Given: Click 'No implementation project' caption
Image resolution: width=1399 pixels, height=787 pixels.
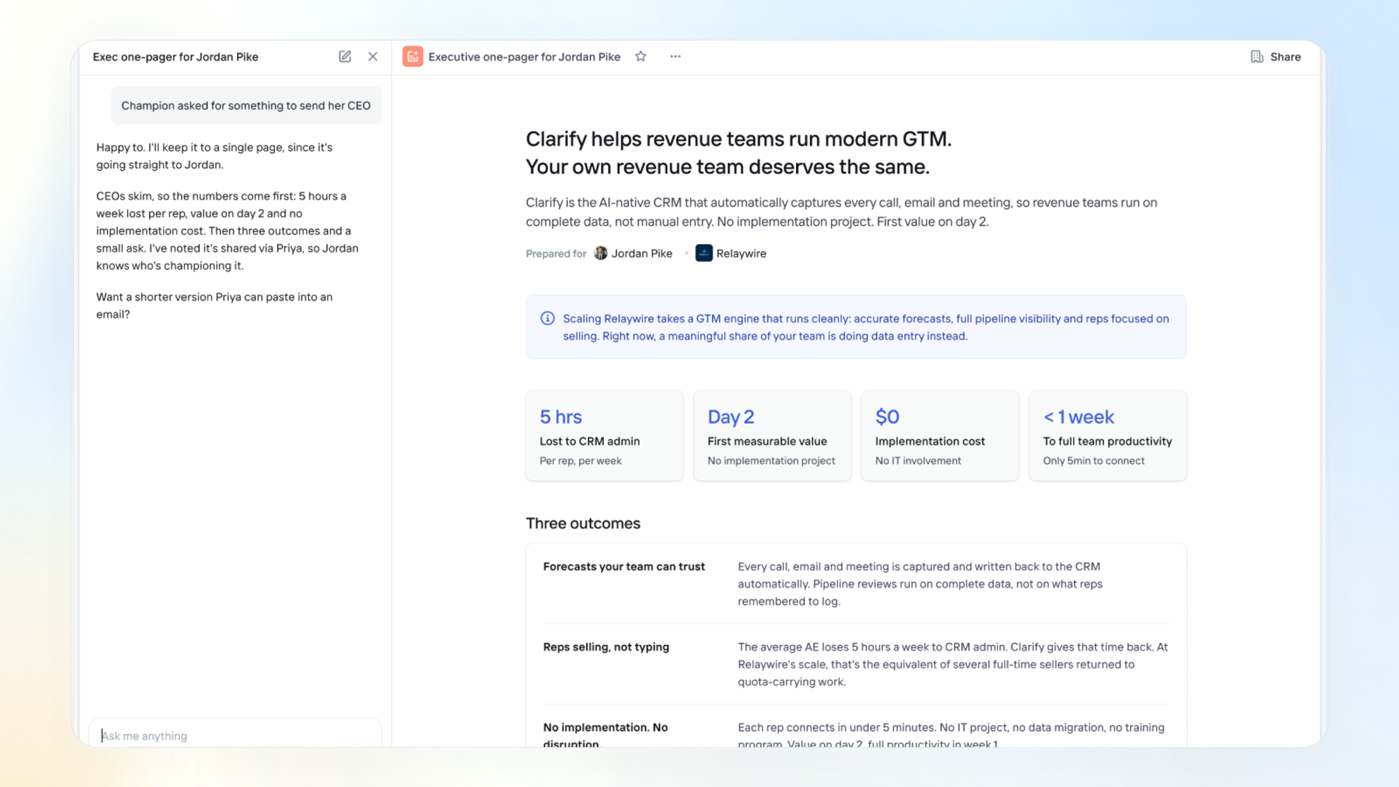Looking at the screenshot, I should [x=772, y=461].
